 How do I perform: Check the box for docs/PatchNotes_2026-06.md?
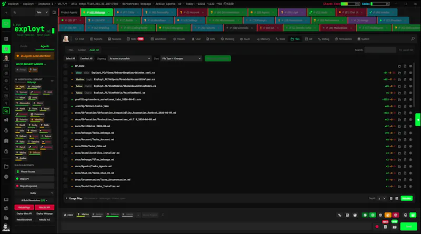65,126
